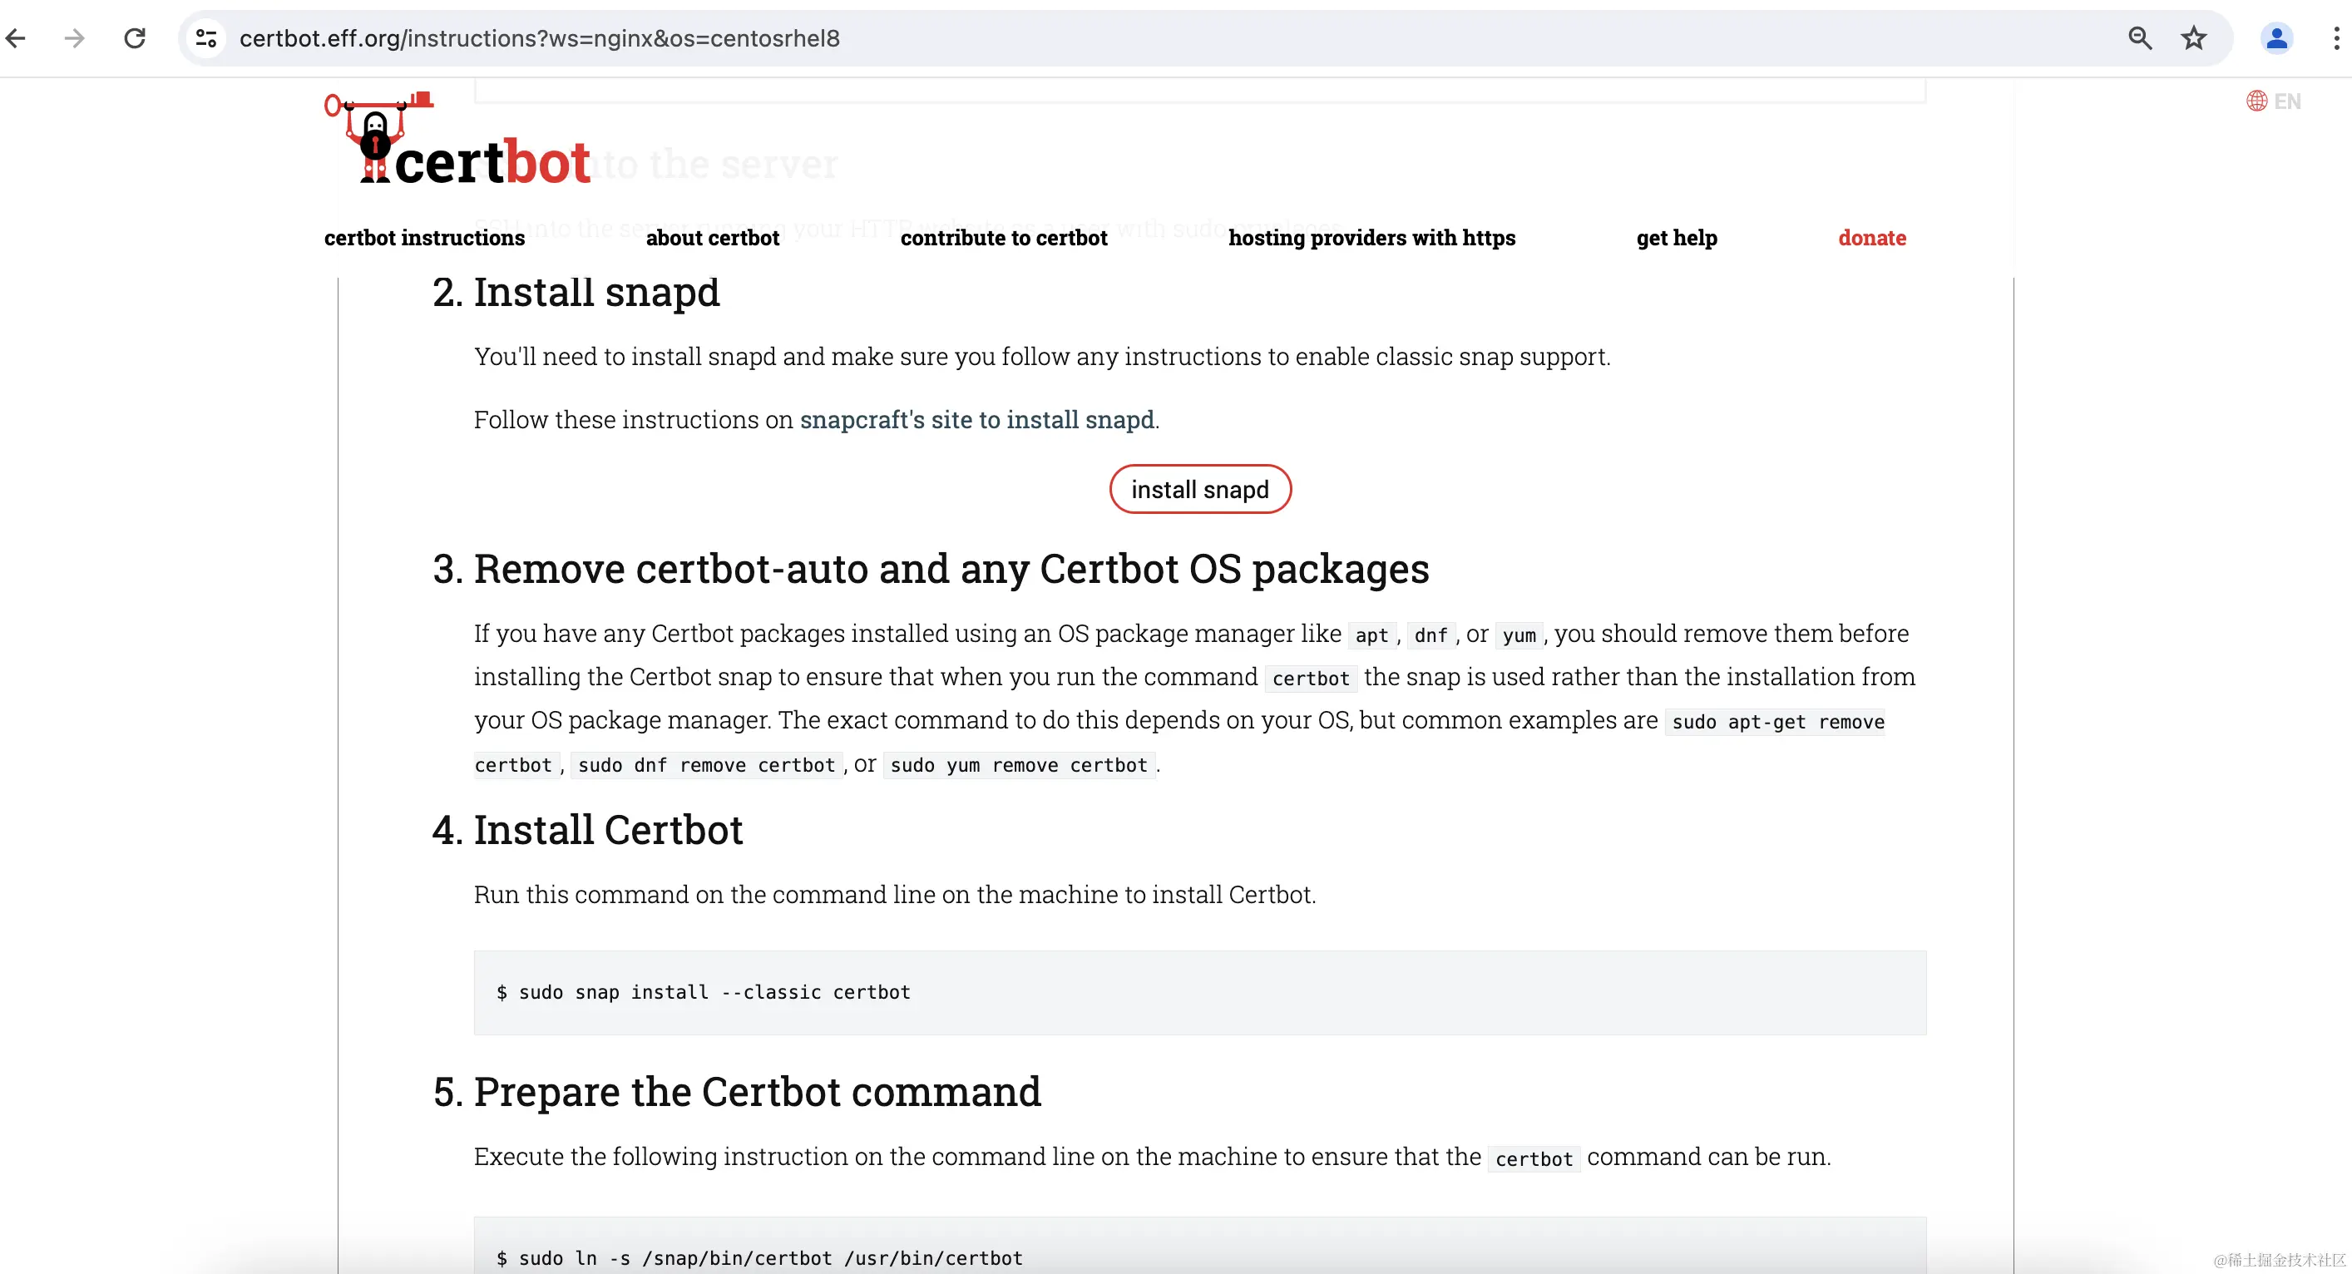
Task: Open site information icon in address bar
Action: [x=206, y=38]
